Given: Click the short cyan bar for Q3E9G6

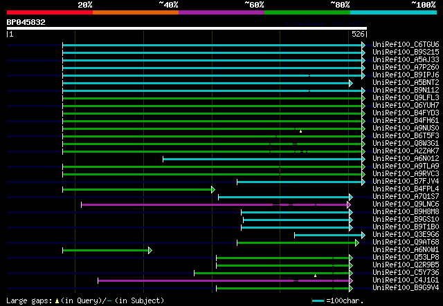Looking at the screenshot, I should pos(328,236).
